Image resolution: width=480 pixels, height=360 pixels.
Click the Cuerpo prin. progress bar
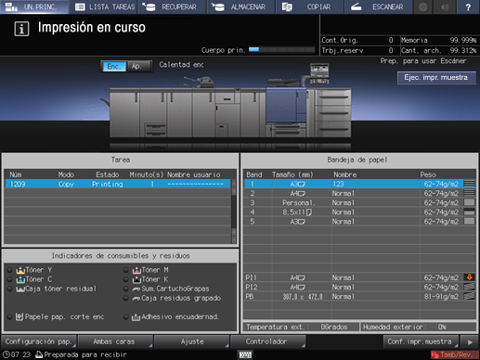(281, 49)
